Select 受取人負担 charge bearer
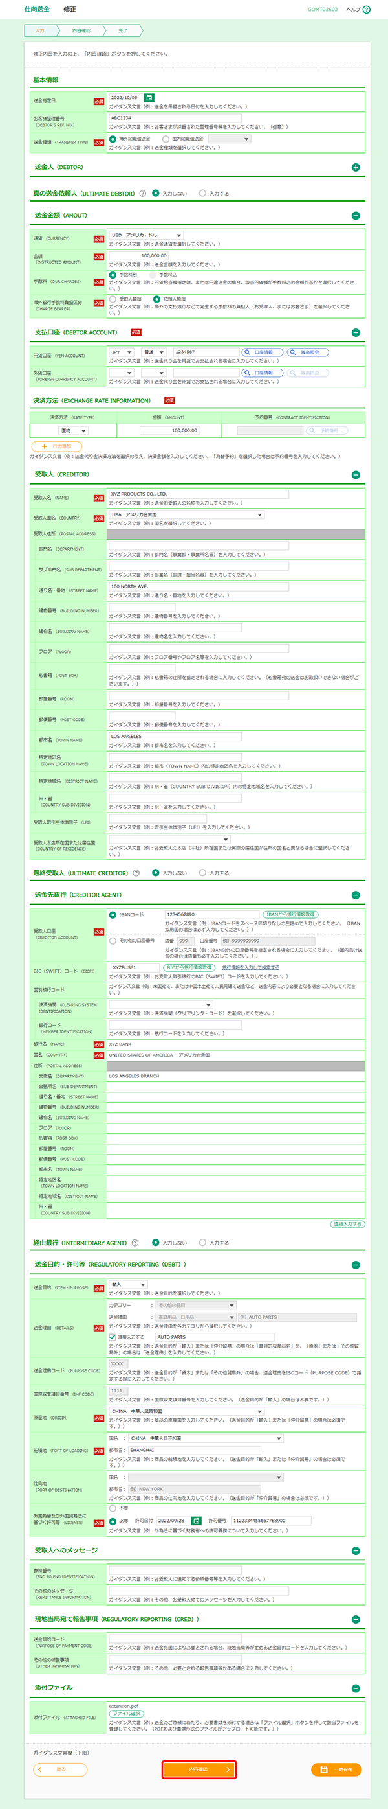This screenshot has height=1809, width=388. coord(113,299)
